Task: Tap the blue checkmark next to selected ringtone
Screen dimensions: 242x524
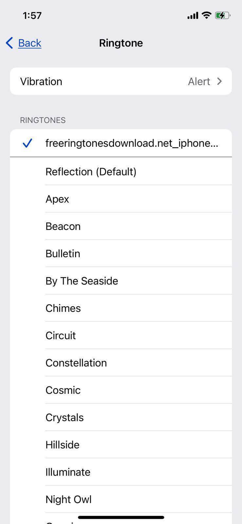Action: coord(27,143)
